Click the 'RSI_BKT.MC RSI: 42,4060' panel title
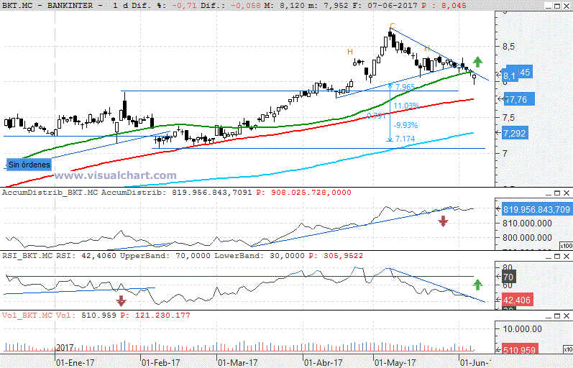 (x=59, y=256)
